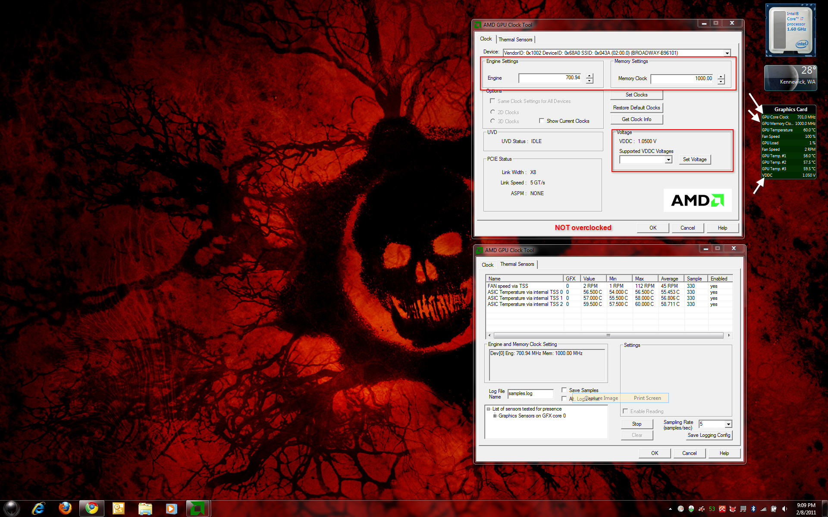Image resolution: width=828 pixels, height=517 pixels.
Task: Open the volume speaker tray icon
Action: click(x=785, y=509)
